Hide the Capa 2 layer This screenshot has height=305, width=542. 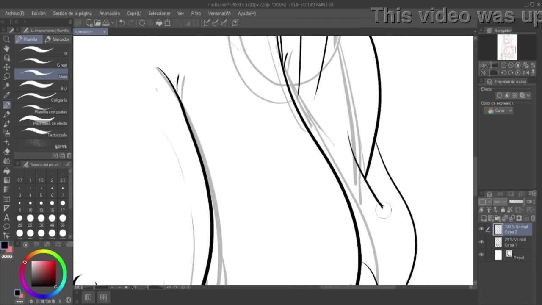pos(481,229)
